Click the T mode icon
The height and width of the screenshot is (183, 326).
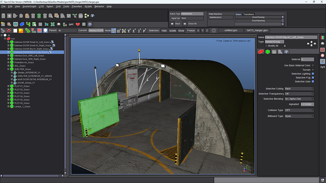(129, 31)
